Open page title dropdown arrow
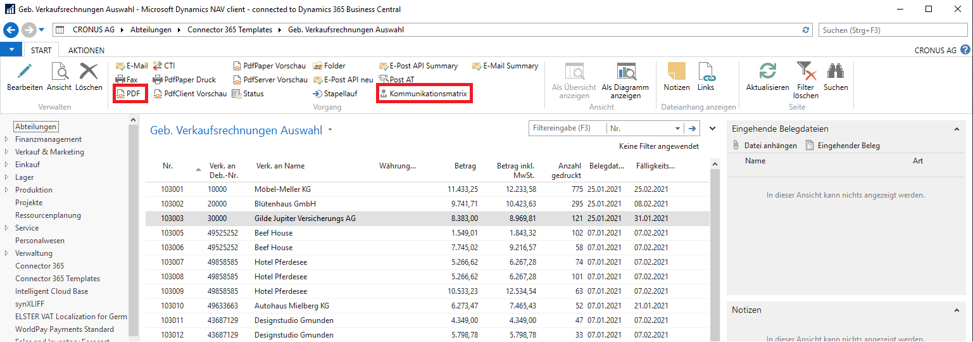This screenshot has height=342, width=973. click(330, 131)
